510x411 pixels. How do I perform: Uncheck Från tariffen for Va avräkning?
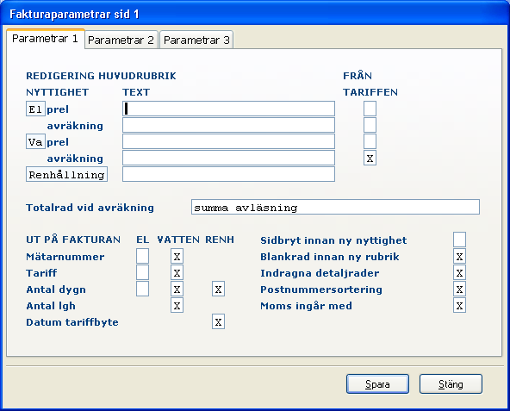coord(370,158)
